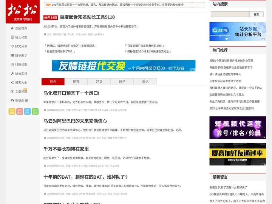This screenshot has height=204, width=272.
Task: Open hot link 必须要整明白赚钱的几个层次
Action: [x=227, y=95]
